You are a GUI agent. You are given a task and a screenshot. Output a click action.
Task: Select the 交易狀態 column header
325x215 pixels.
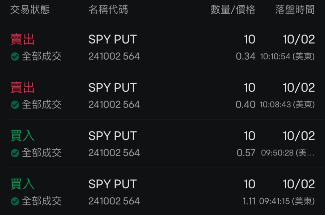point(30,10)
